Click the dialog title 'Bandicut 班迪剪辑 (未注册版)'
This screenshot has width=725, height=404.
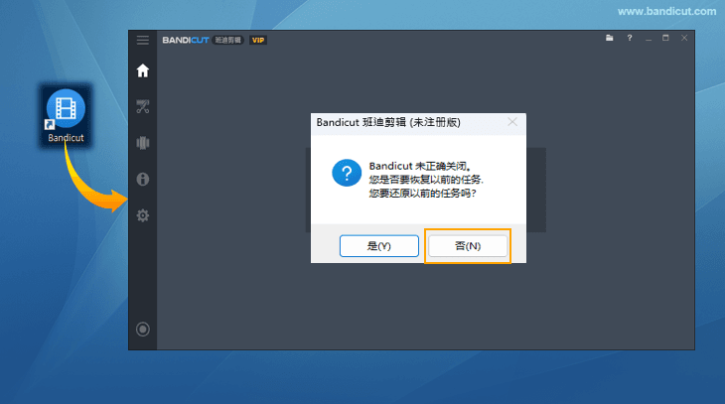388,122
